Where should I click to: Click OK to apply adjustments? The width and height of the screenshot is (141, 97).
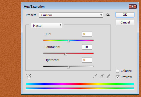pyautogui.click(x=125, y=15)
